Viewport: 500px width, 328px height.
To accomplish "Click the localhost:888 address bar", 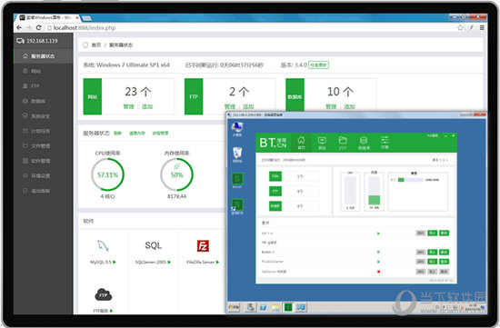I will [x=252, y=28].
